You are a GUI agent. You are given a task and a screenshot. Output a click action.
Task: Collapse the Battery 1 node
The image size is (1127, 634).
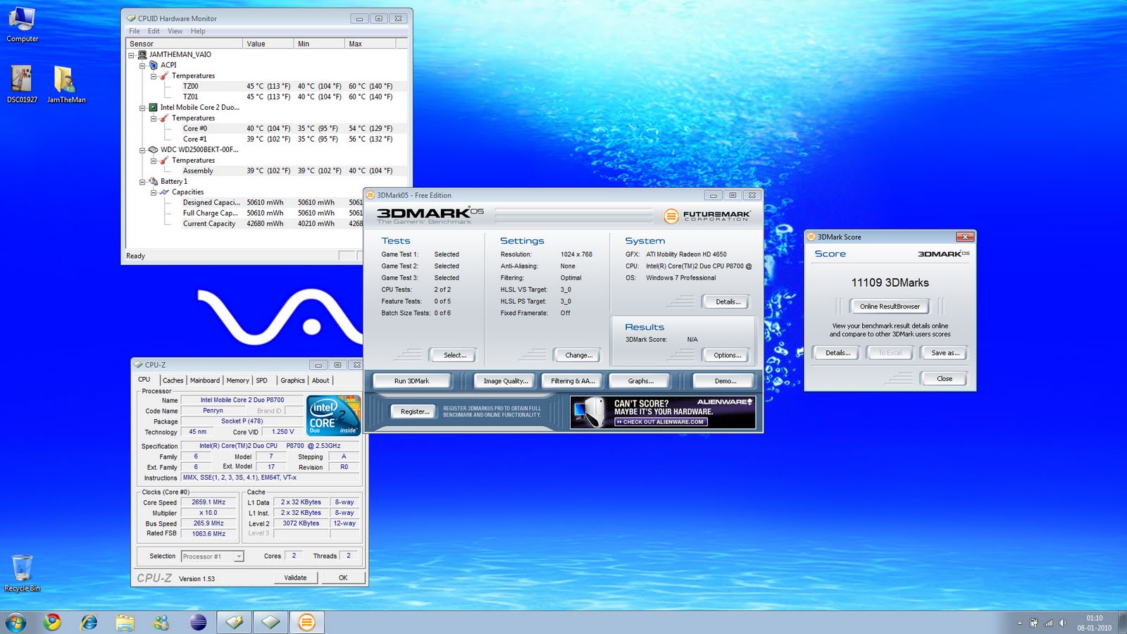(x=142, y=181)
